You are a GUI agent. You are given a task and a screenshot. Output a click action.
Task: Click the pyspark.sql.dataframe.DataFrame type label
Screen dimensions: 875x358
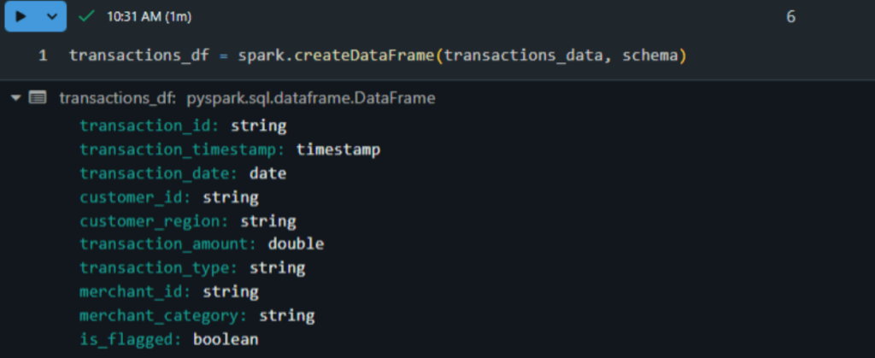(311, 99)
